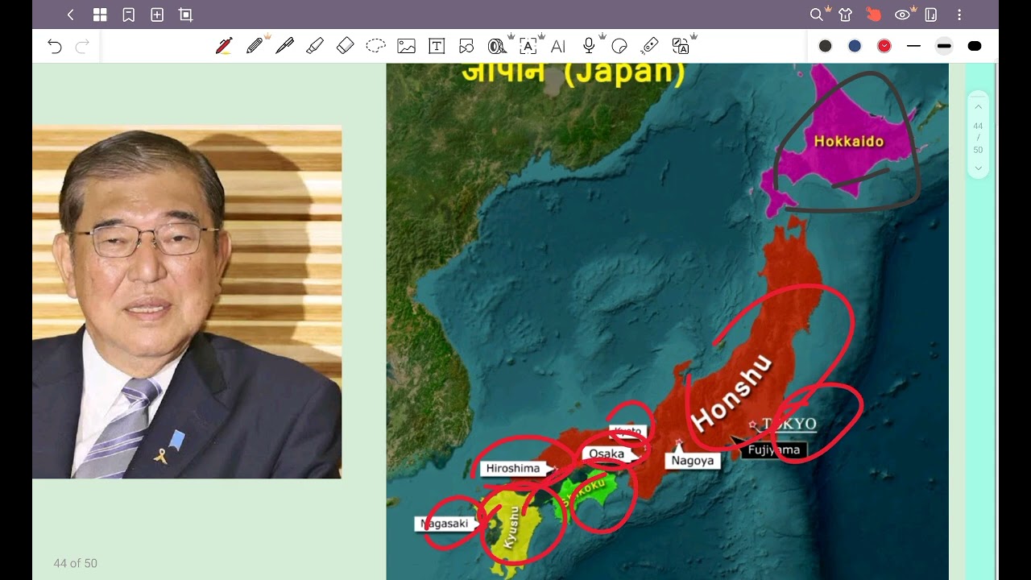Click the Japan map title text
The image size is (1031, 580).
[573, 72]
